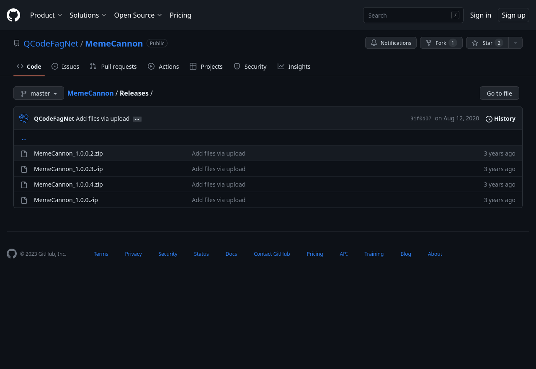The height and width of the screenshot is (369, 536).
Task: Click commit message for MemeCannon_1.0.0.2.zip
Action: (219, 153)
